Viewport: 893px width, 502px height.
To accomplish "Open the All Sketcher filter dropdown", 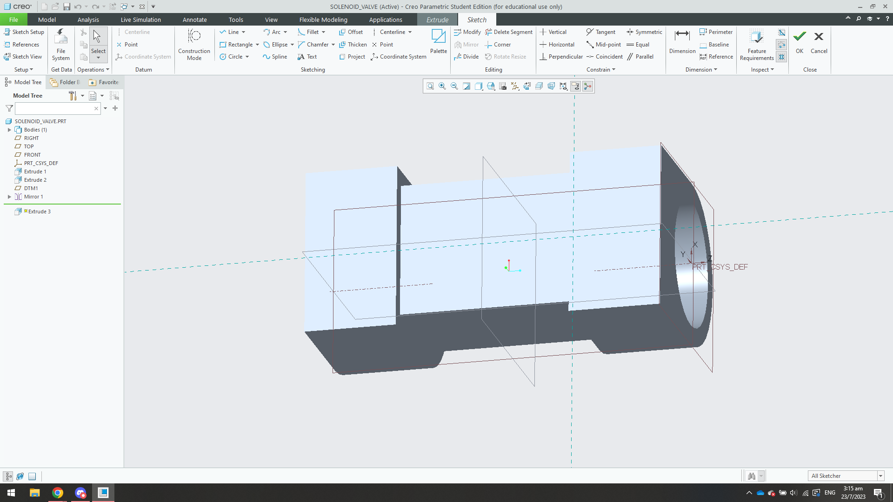I will pos(880,476).
